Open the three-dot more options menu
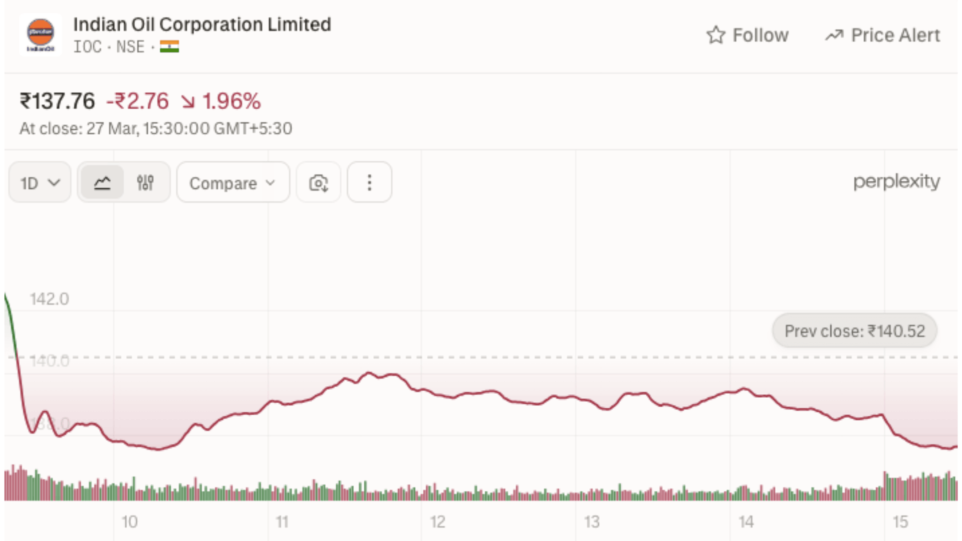962x541 pixels. [x=369, y=183]
